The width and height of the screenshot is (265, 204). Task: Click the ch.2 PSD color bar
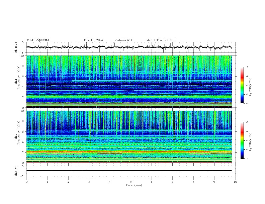click(x=242, y=140)
